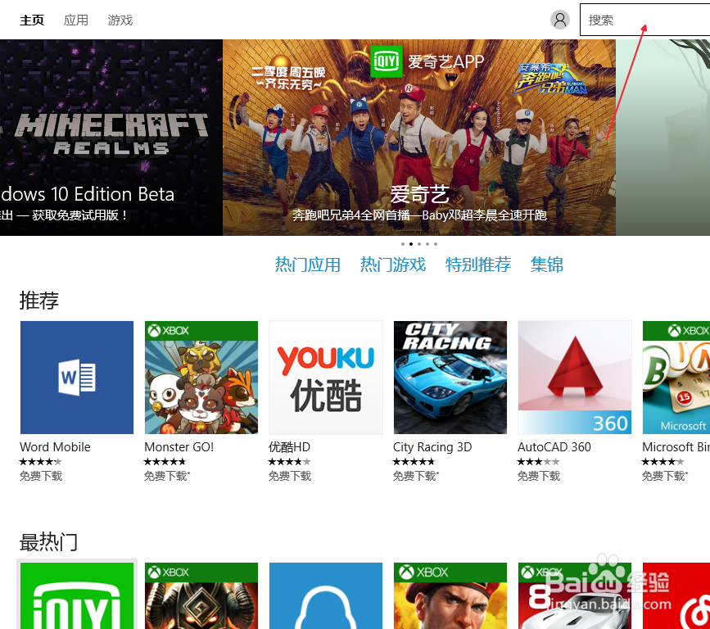
Task: Open the Word Mobile app icon
Action: tap(77, 378)
